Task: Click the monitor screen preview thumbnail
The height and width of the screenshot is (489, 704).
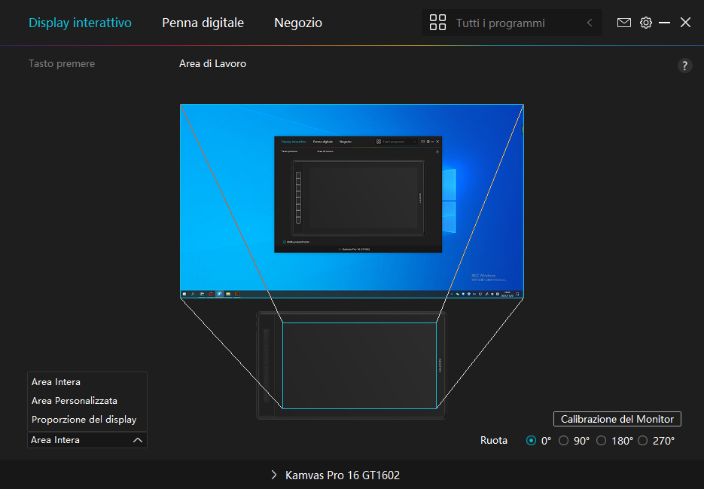Action: [x=352, y=200]
